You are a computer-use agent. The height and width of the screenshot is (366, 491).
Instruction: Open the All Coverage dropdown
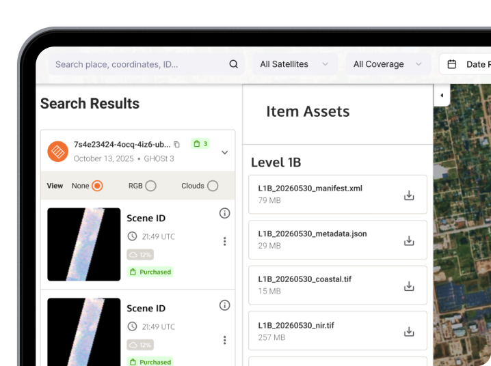(x=388, y=64)
